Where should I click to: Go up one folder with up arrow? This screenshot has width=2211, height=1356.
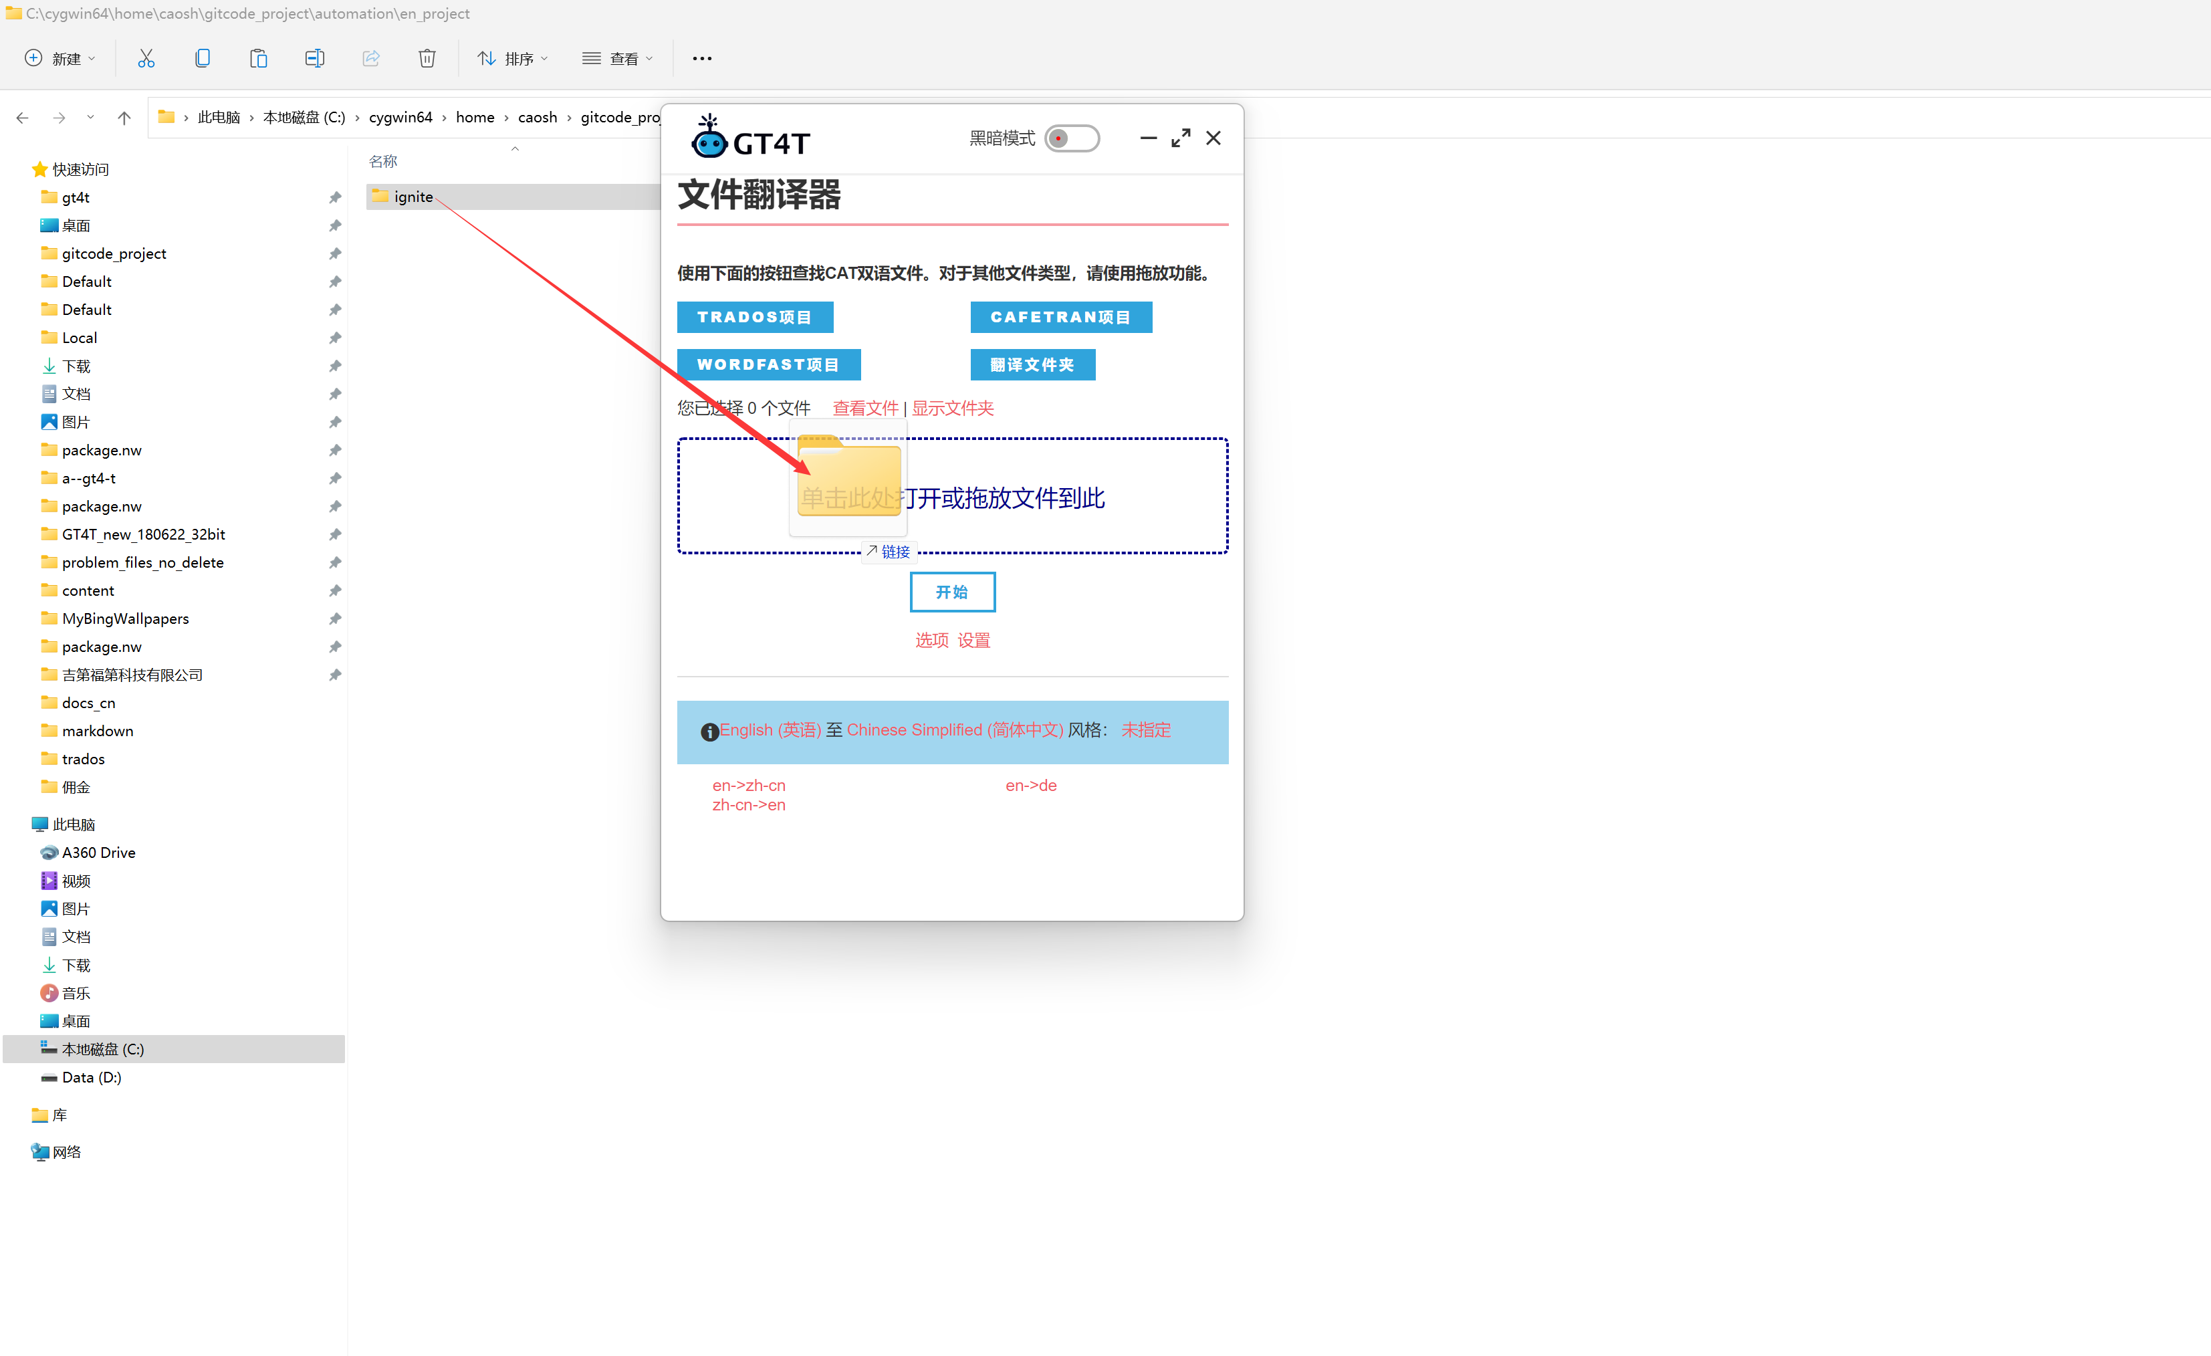(x=124, y=118)
